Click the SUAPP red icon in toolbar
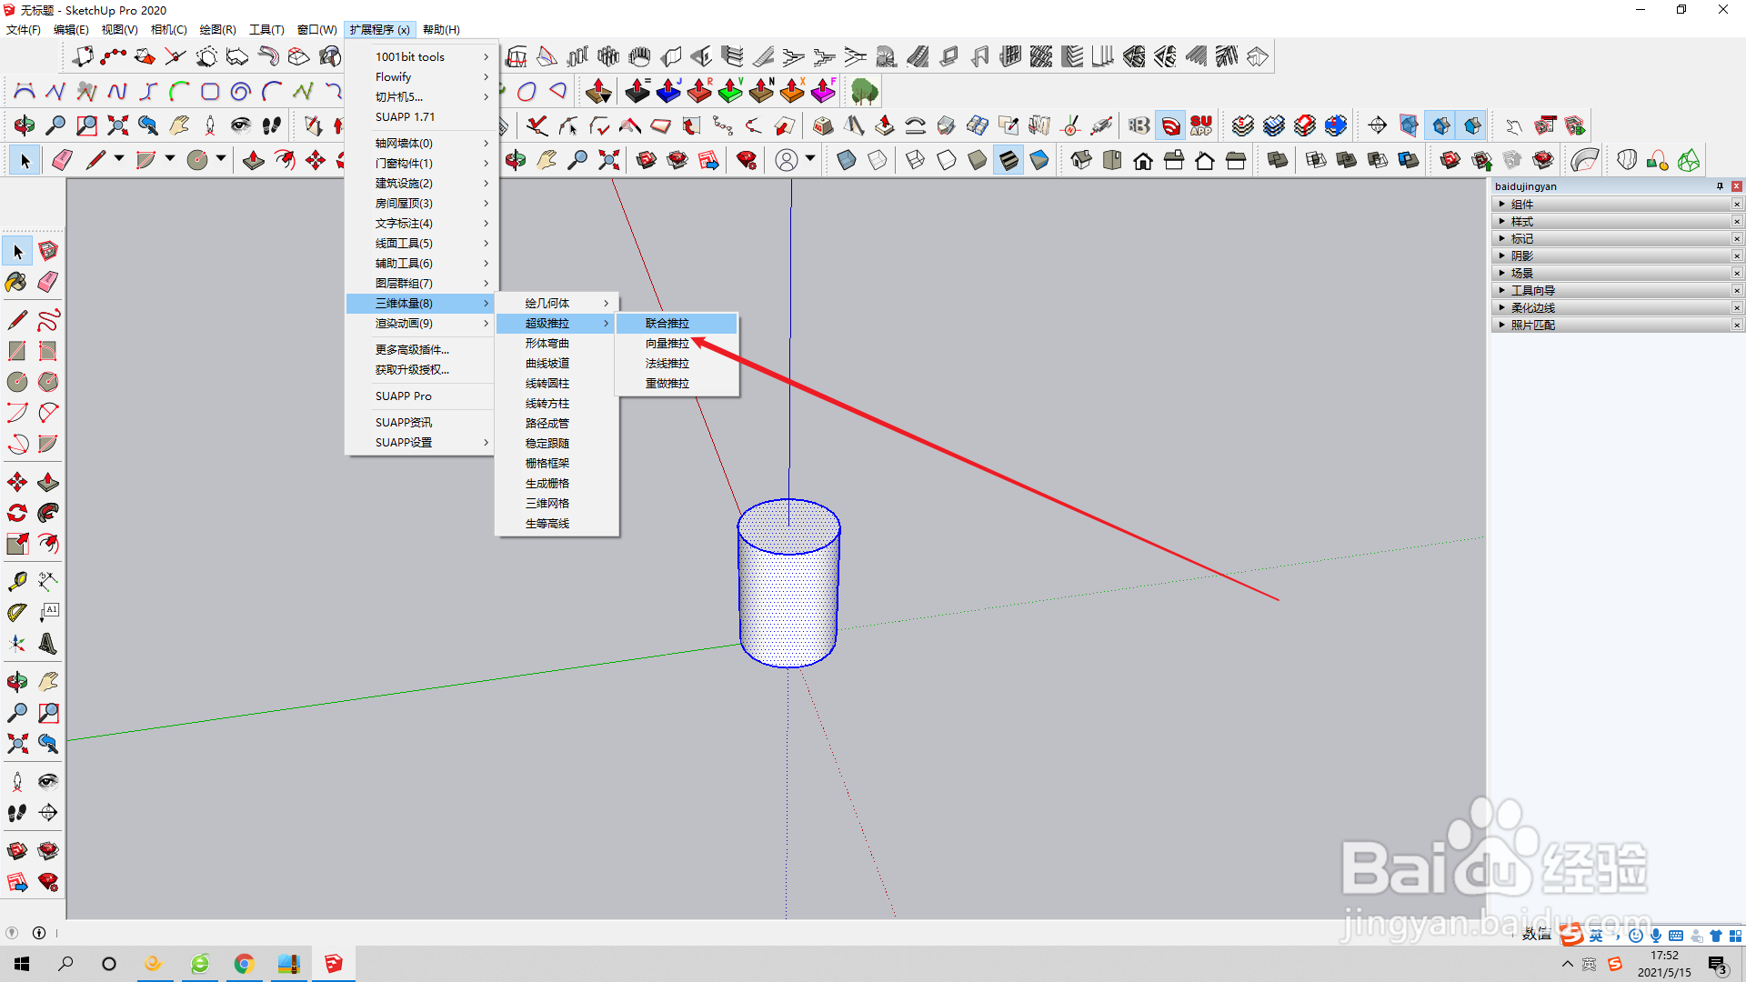Screen dimensions: 1746x982 point(1201,125)
